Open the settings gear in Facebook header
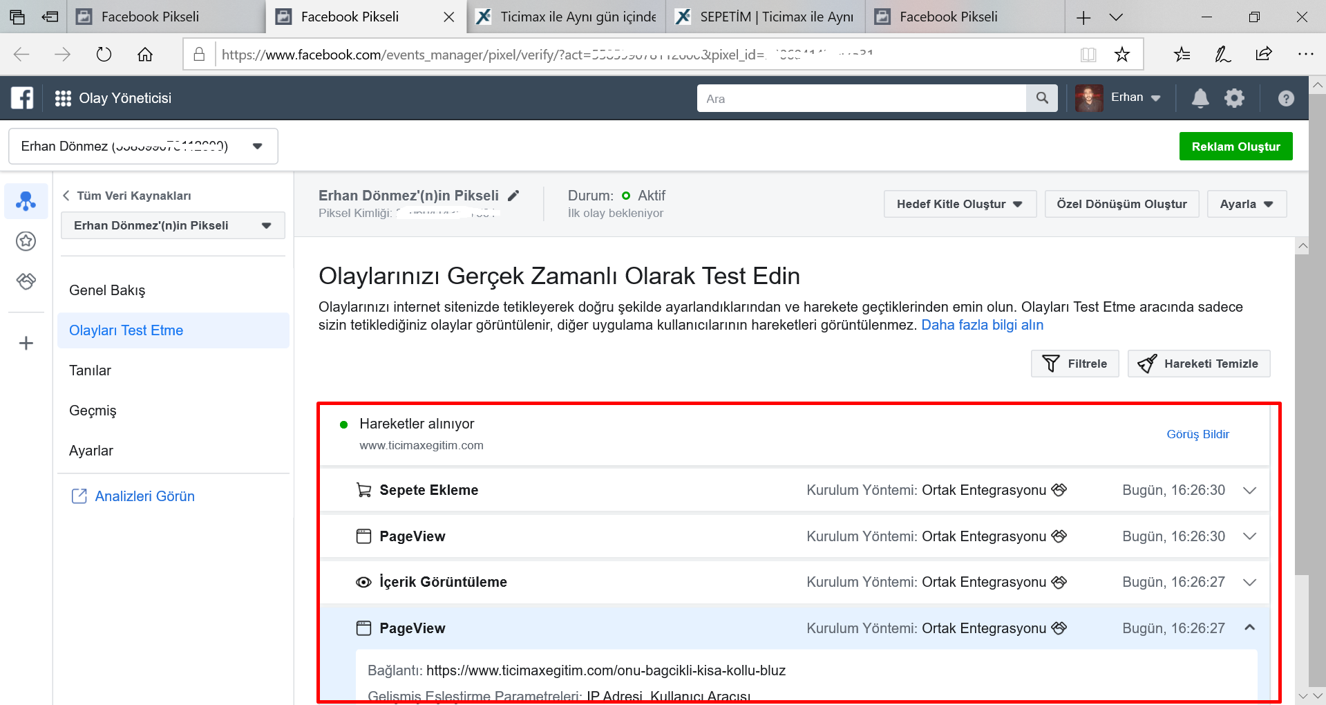 point(1234,98)
